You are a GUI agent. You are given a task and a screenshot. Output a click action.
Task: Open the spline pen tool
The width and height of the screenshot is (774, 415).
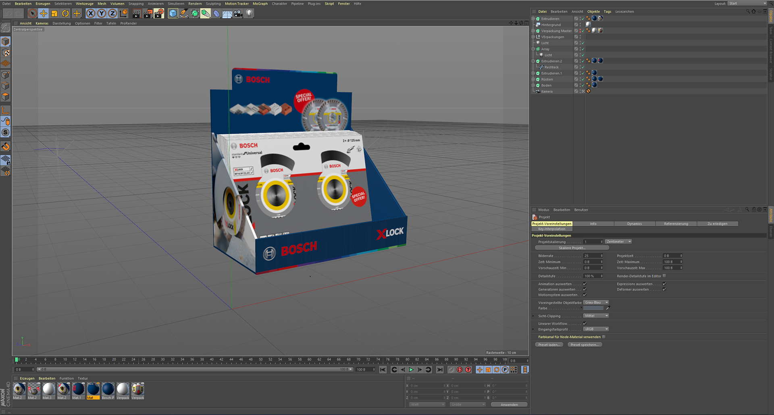[184, 13]
